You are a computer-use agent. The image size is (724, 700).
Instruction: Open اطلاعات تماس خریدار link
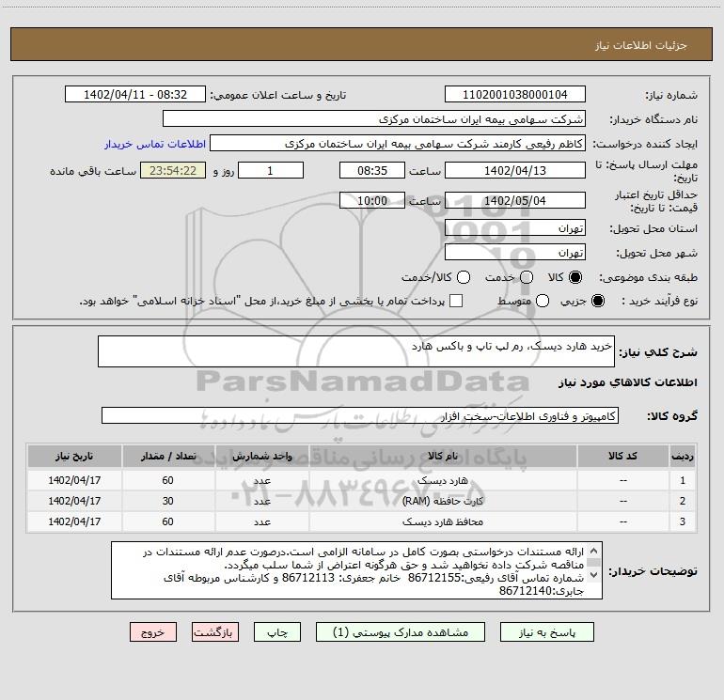click(x=155, y=144)
